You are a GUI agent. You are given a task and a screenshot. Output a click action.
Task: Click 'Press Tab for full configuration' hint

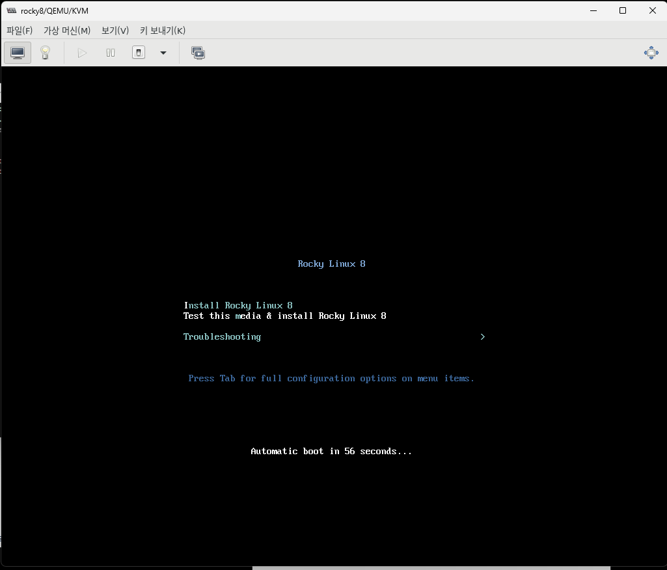[x=331, y=379]
